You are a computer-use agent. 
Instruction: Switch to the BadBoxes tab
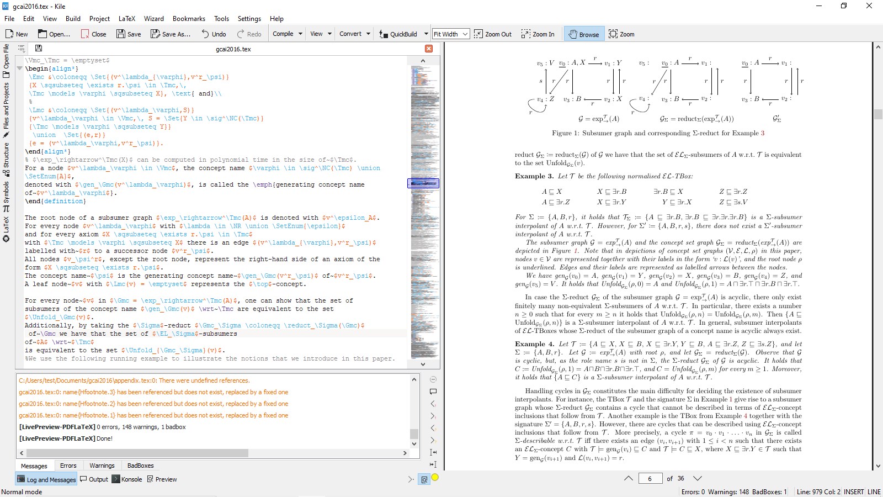pyautogui.click(x=140, y=466)
